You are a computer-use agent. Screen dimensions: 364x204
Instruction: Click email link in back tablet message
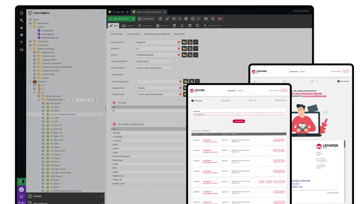(x=314, y=96)
